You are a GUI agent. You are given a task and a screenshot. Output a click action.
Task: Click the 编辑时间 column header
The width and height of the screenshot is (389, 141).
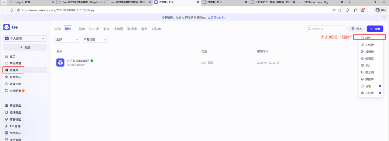263,51
